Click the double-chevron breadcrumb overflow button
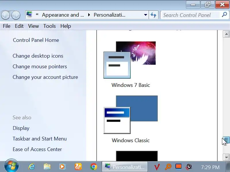230x172 pixels. [x=37, y=15]
